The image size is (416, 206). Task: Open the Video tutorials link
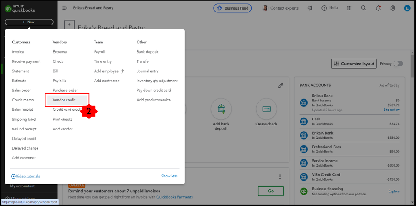coord(25,176)
